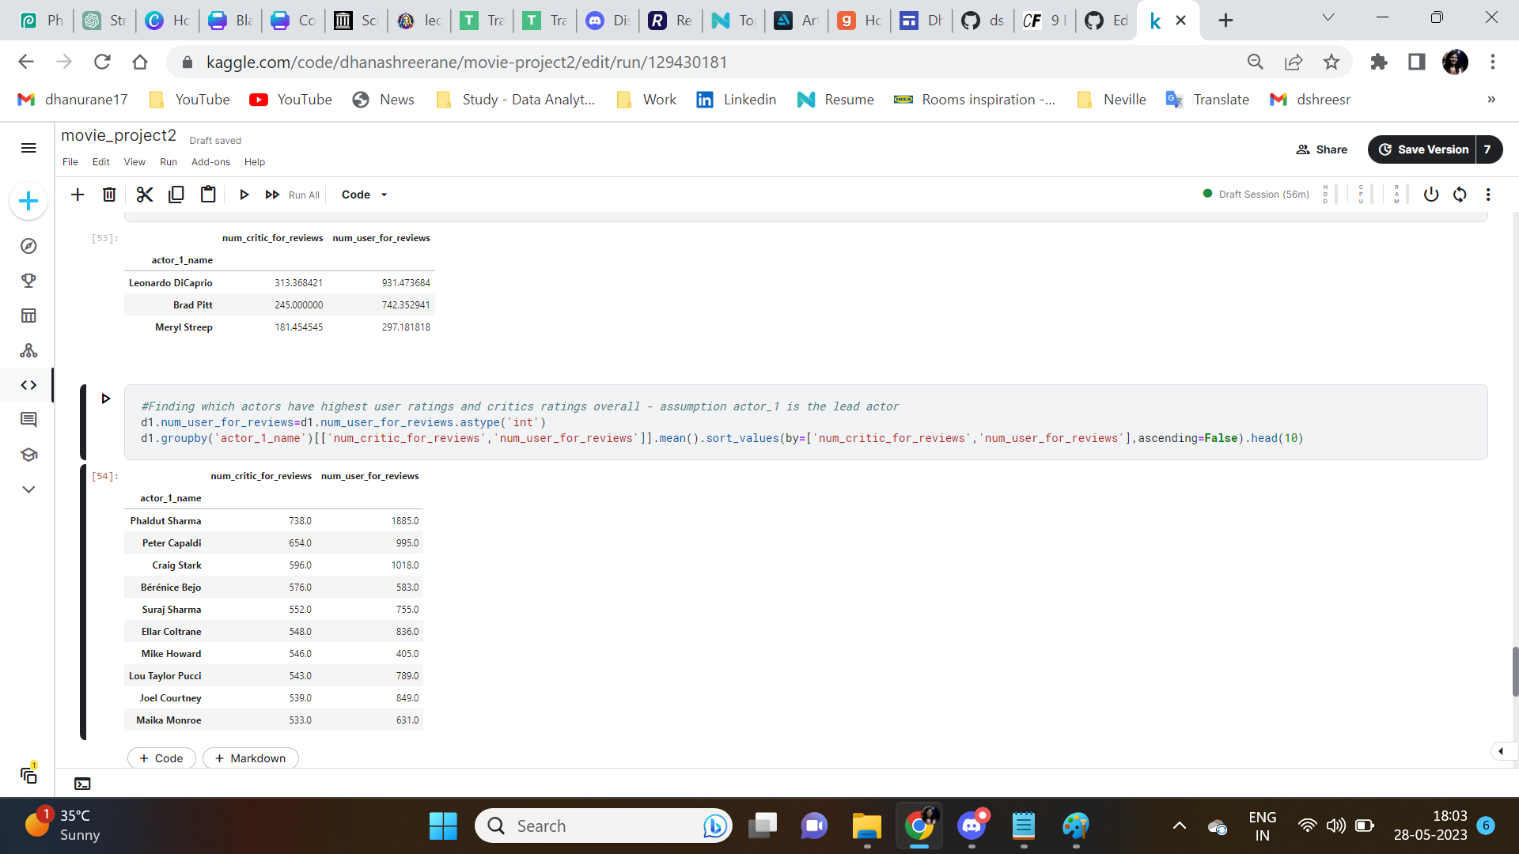Delete the selected cell using trash icon
Image resolution: width=1519 pixels, height=854 pixels.
[x=108, y=194]
